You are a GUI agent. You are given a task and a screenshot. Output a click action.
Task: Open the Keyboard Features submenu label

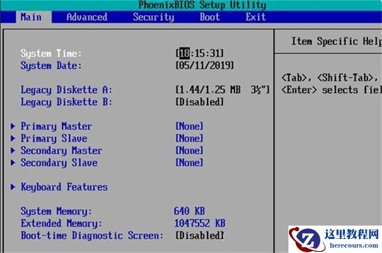coord(64,187)
